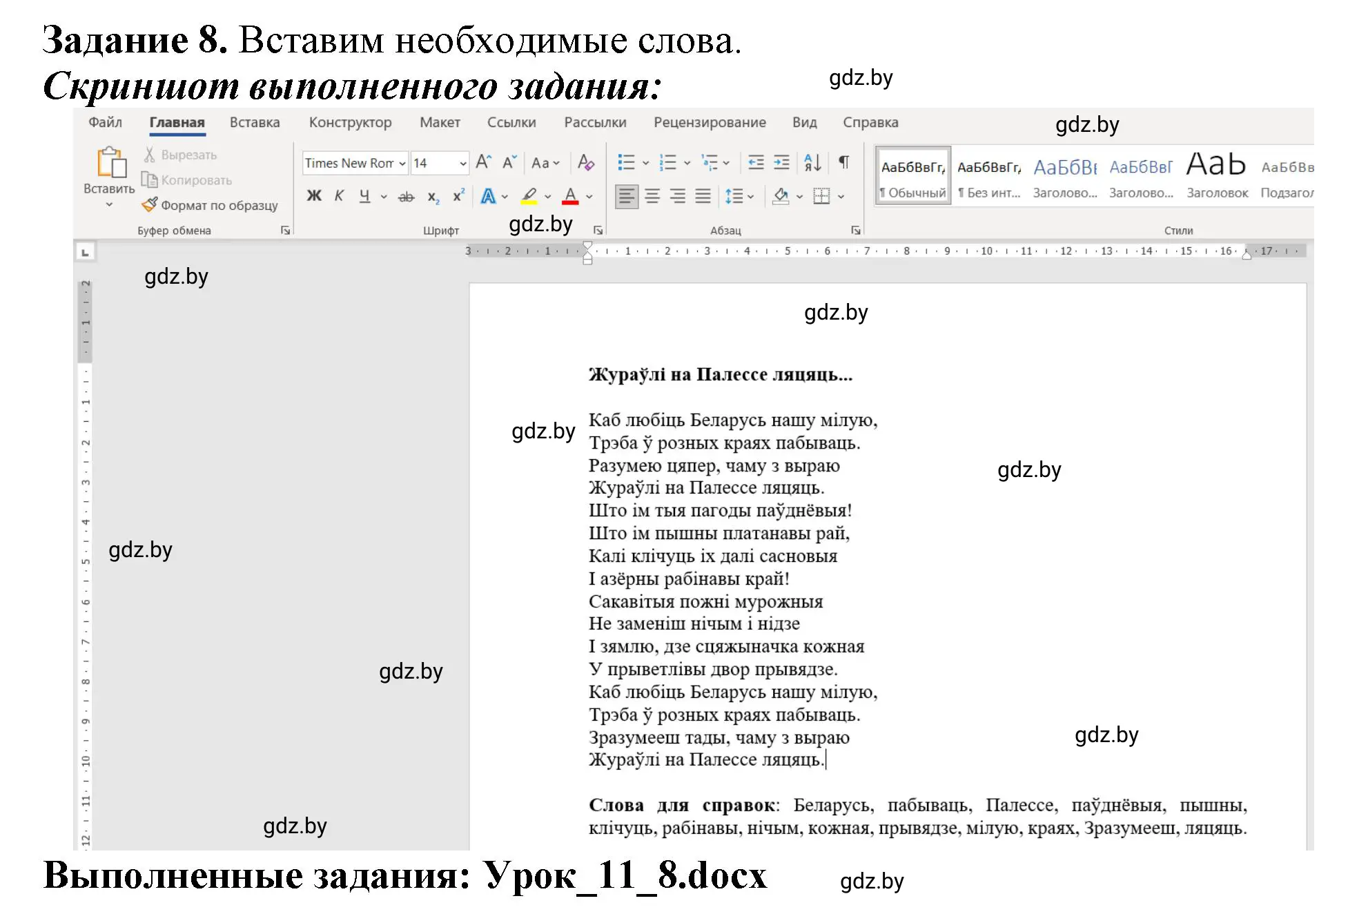Click the multilevel list icon
1348x923 pixels.
point(709,163)
